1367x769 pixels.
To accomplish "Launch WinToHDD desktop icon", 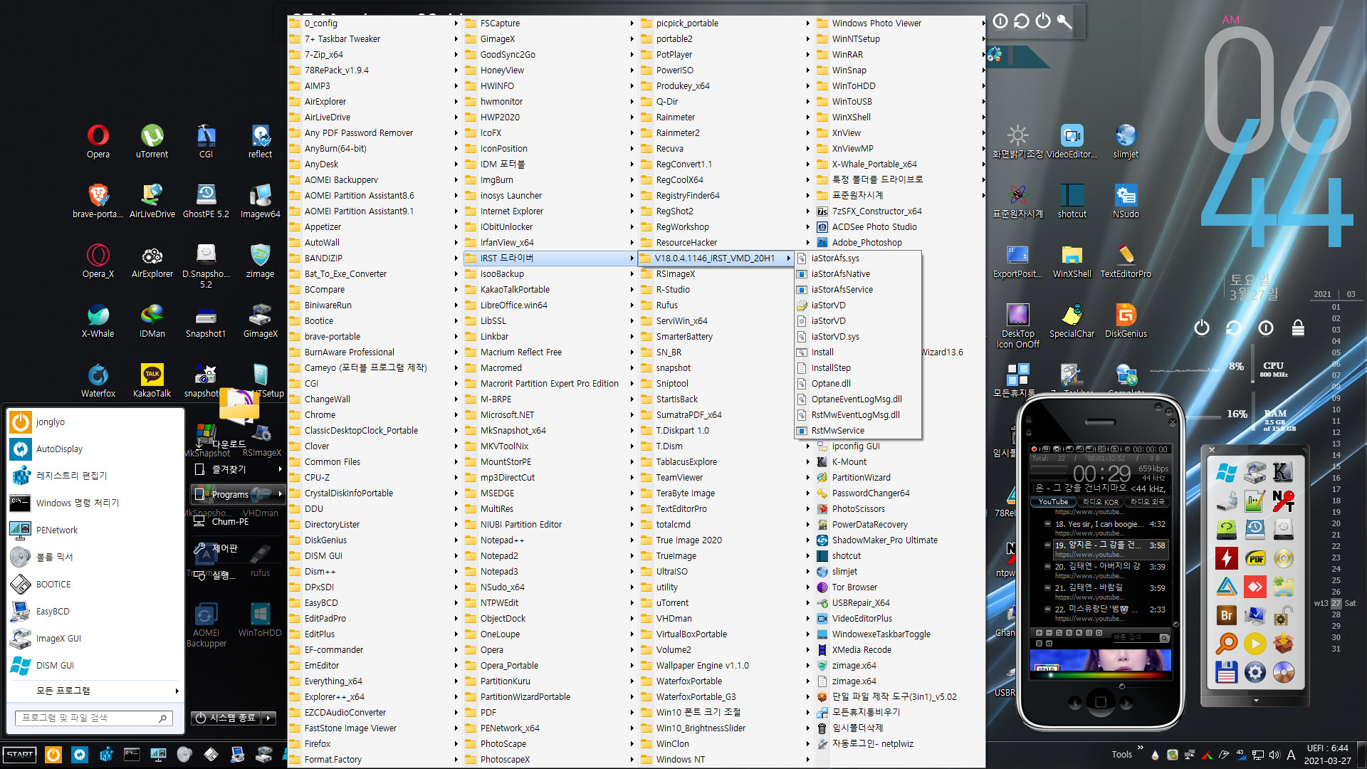I will (260, 619).
